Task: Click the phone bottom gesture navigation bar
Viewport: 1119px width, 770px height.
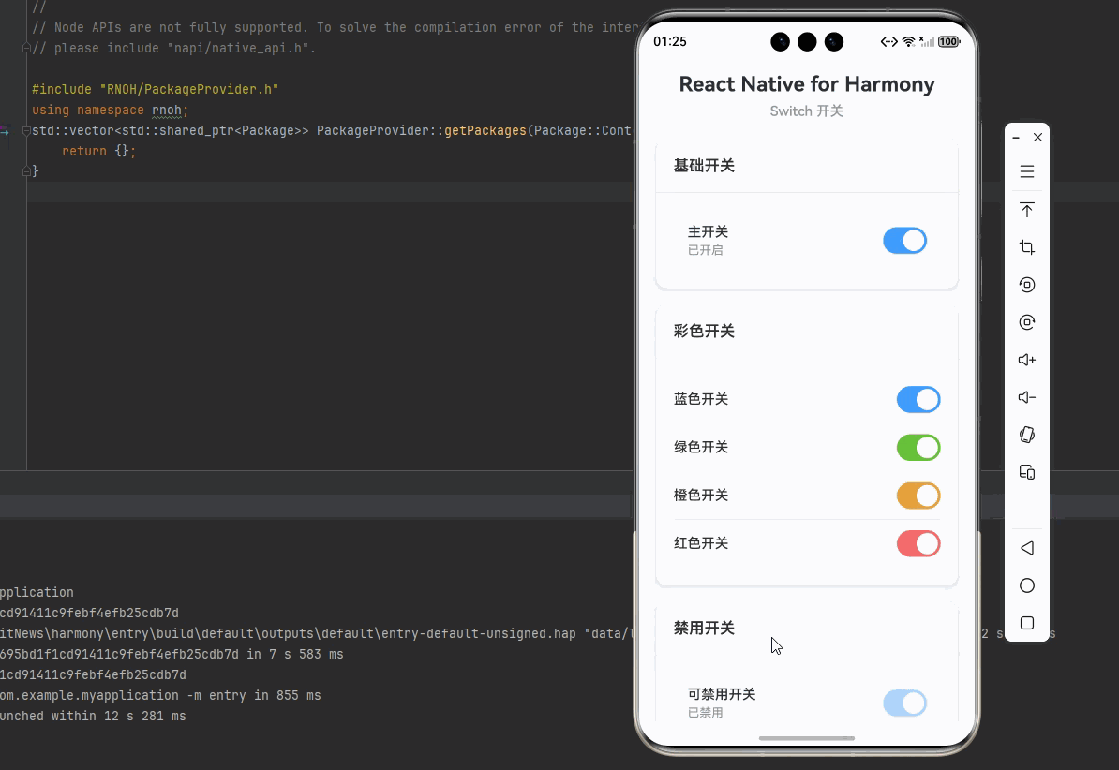Action: point(806,738)
